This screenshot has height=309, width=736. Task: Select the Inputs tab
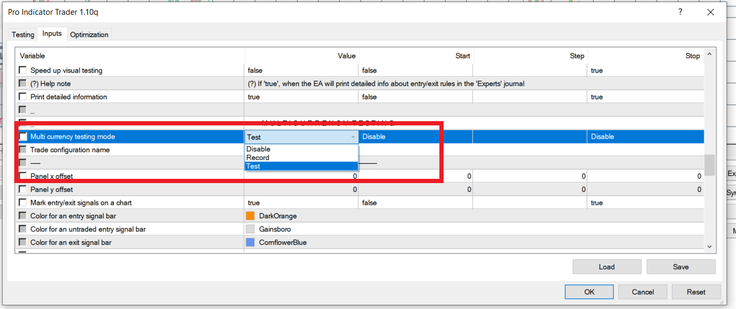pyautogui.click(x=52, y=33)
